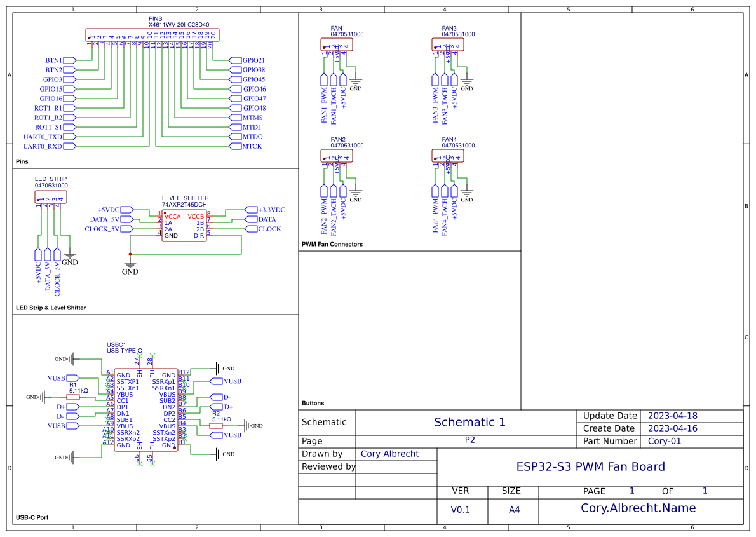Click the PINS 20-pin header symbol
756x537 pixels.
pos(152,35)
